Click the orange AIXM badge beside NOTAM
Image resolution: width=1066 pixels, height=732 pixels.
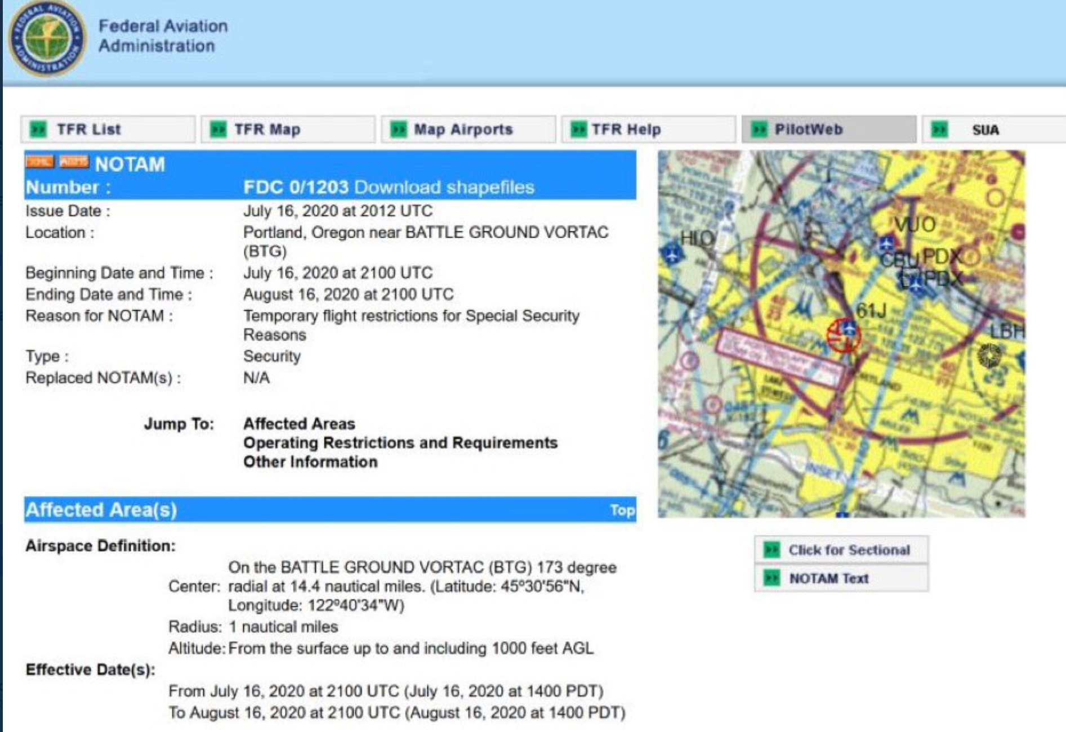(74, 162)
